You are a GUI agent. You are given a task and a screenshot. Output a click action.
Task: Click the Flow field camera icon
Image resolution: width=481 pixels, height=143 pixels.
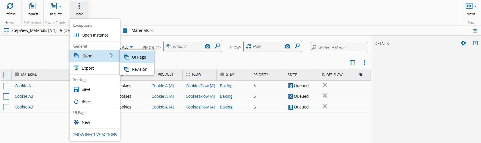(x=287, y=46)
